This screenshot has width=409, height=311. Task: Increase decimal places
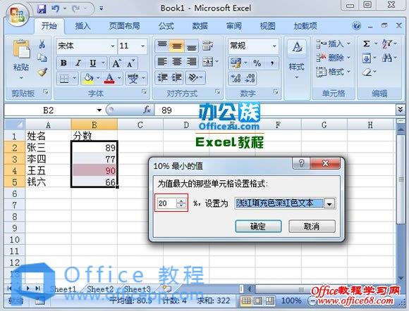tap(236, 78)
